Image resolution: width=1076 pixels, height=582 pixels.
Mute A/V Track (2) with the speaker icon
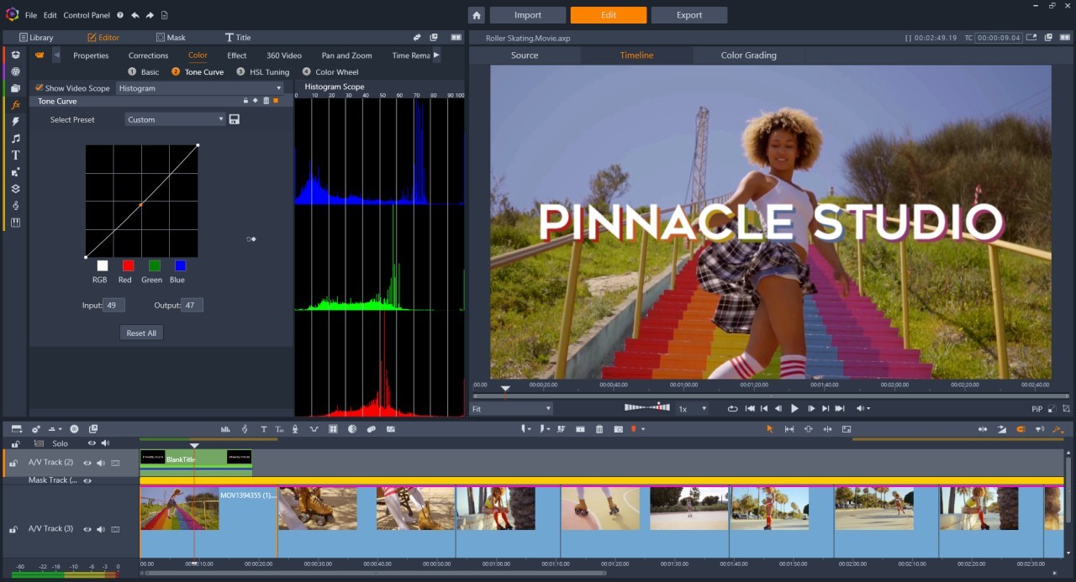click(x=101, y=462)
